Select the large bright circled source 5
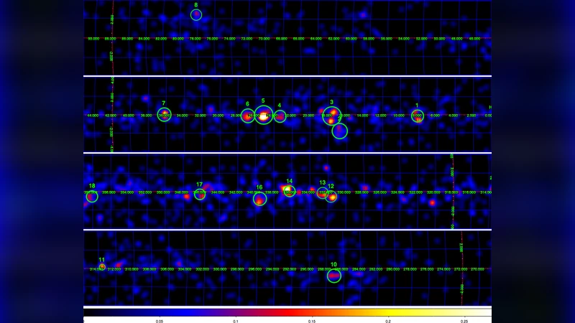 point(264,115)
